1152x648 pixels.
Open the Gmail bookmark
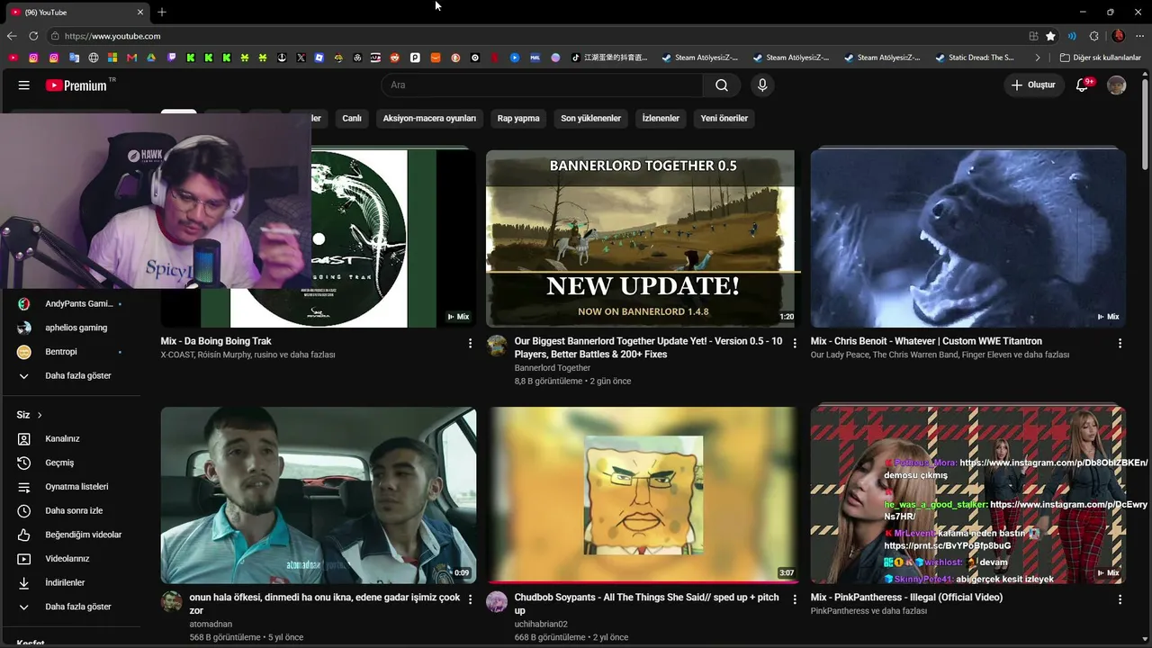[x=132, y=58]
